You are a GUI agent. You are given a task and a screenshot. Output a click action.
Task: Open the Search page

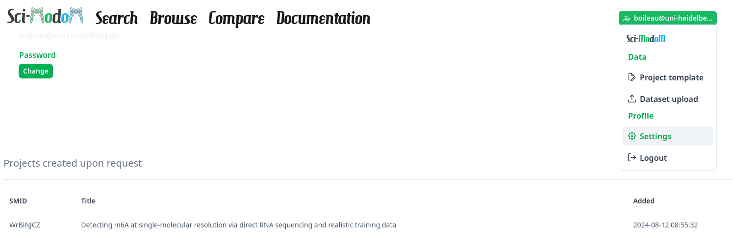(117, 19)
